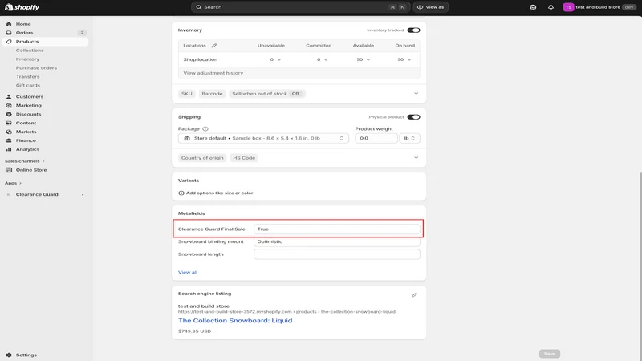Expand Country of origin section
The image size is (642, 361).
point(416,157)
